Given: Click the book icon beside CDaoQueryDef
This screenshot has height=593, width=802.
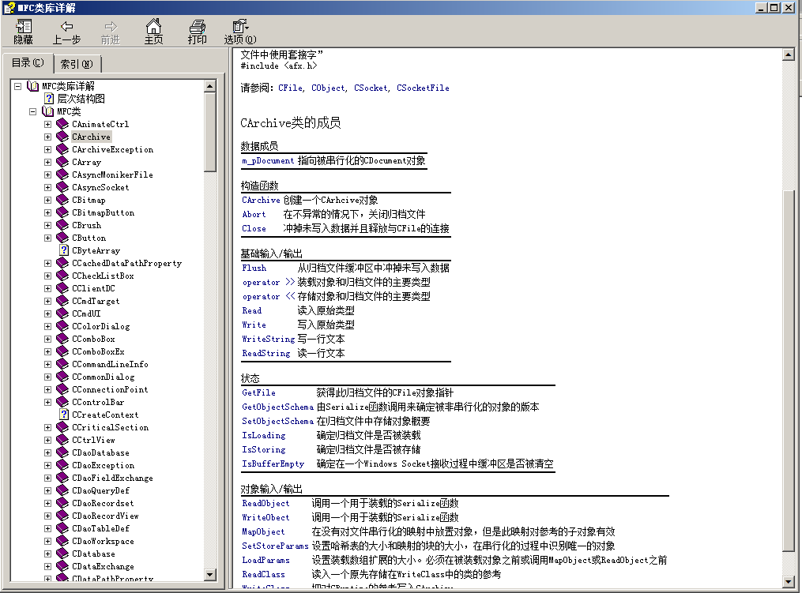Looking at the screenshot, I should pyautogui.click(x=62, y=490).
